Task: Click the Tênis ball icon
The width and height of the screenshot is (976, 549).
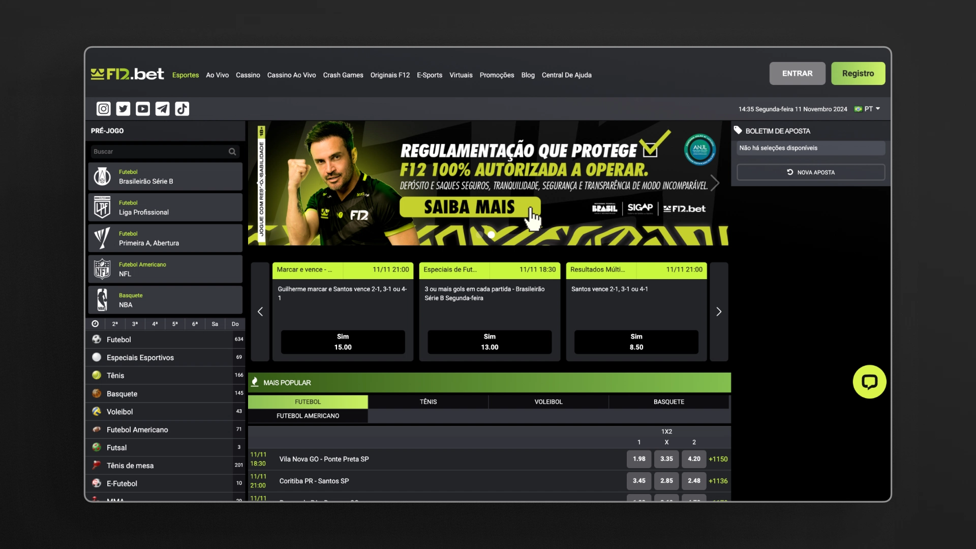Action: (x=97, y=375)
